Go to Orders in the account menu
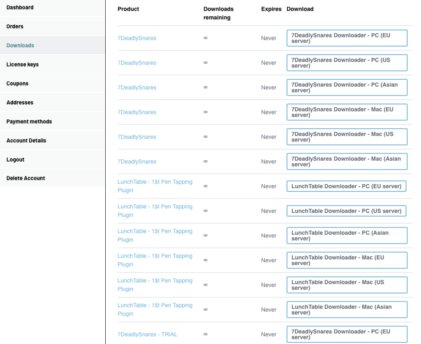This screenshot has height=344, width=421. tap(15, 26)
